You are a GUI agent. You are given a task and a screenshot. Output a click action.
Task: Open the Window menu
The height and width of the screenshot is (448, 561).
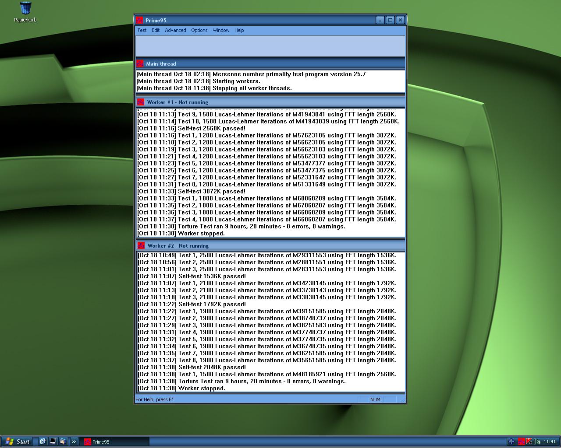(x=221, y=30)
